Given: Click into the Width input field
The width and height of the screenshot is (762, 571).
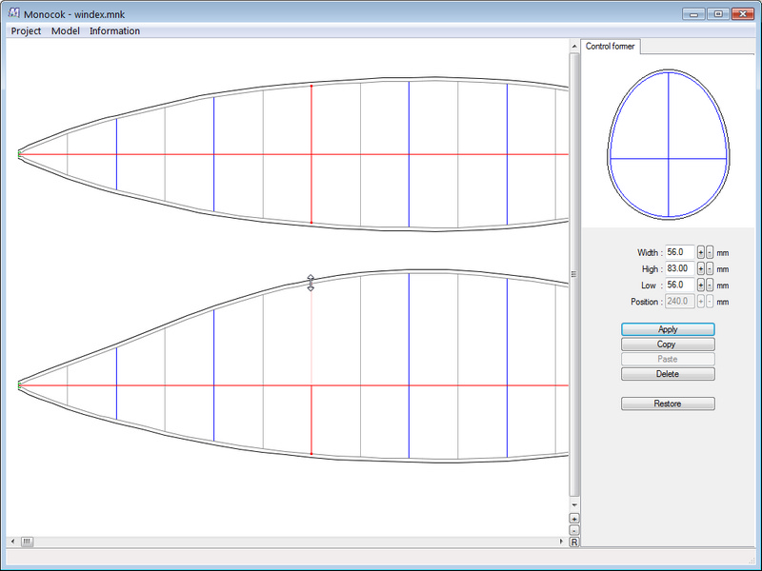Looking at the screenshot, I should pyautogui.click(x=680, y=252).
